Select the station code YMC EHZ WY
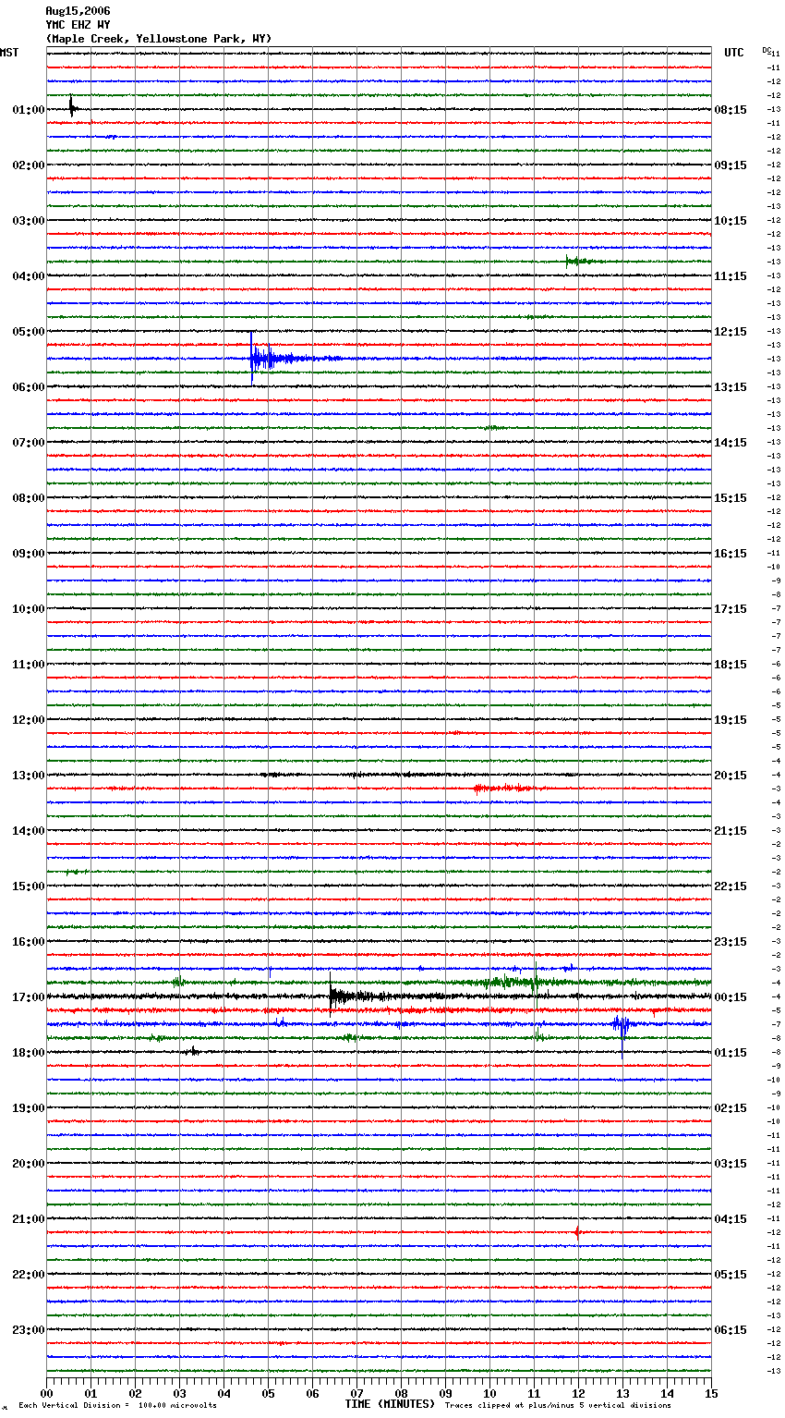Image resolution: width=785 pixels, height=1418 pixels. [78, 25]
